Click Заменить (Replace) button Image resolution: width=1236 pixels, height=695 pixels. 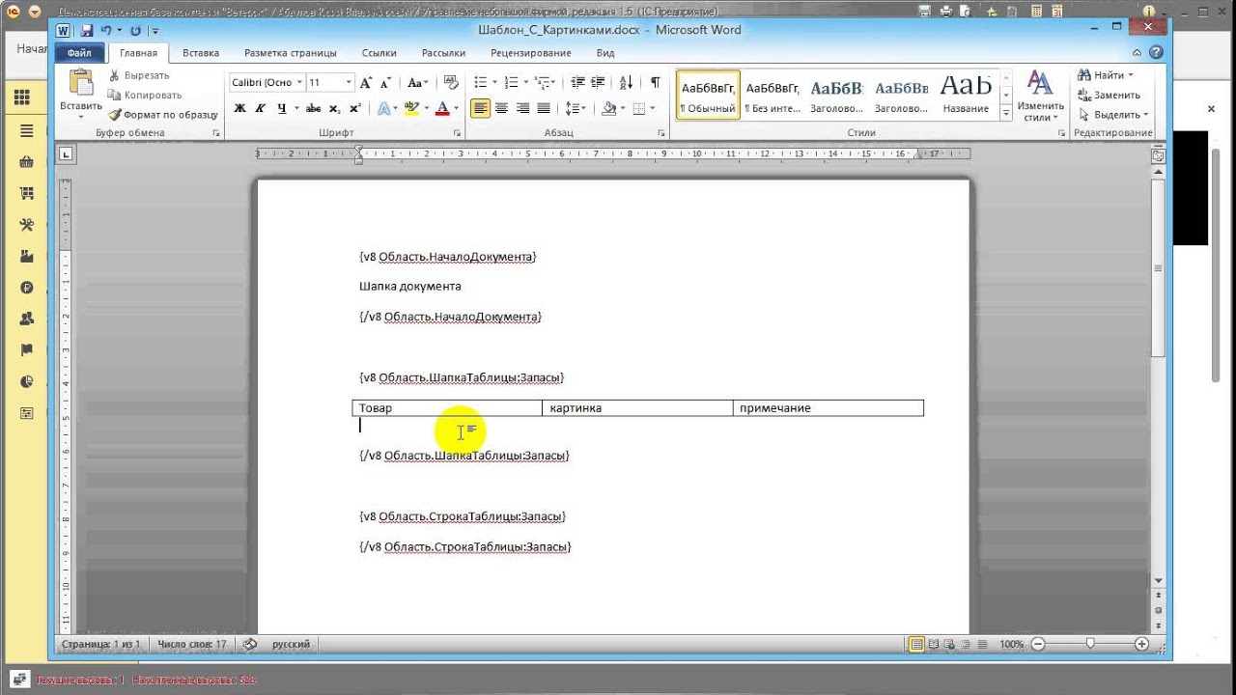tap(1109, 95)
